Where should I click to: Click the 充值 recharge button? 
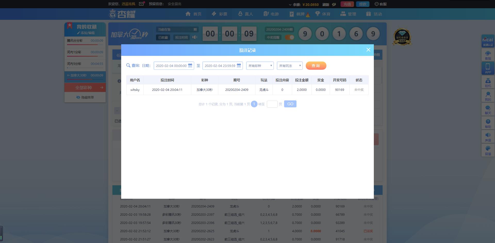point(347,4)
